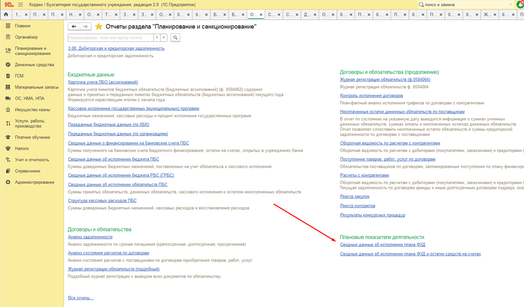Close the tab labeled Ж...
This screenshot has height=307, width=524.
pyautogui.click(x=495, y=15)
